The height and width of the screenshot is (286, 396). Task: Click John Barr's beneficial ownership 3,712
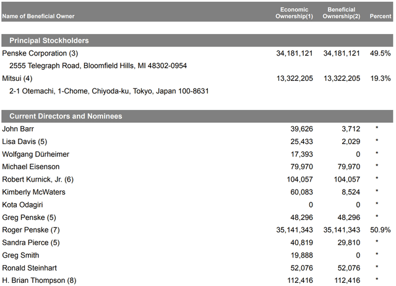(x=351, y=129)
